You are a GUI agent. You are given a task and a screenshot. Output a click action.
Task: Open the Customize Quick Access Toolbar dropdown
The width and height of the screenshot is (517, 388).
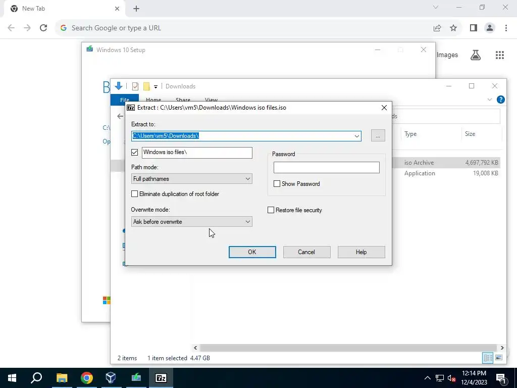click(156, 86)
